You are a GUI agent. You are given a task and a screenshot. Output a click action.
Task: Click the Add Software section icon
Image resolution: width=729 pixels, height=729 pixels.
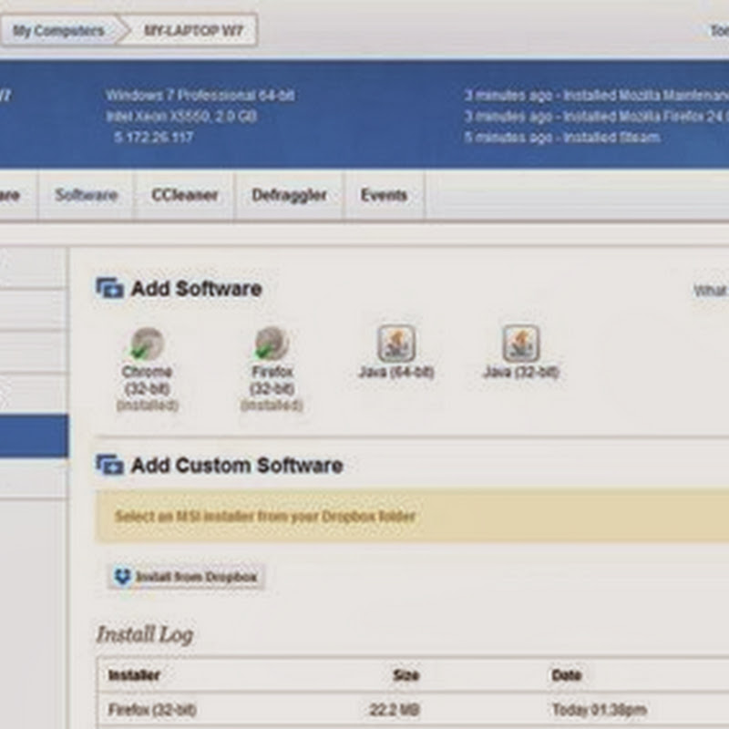coord(110,289)
